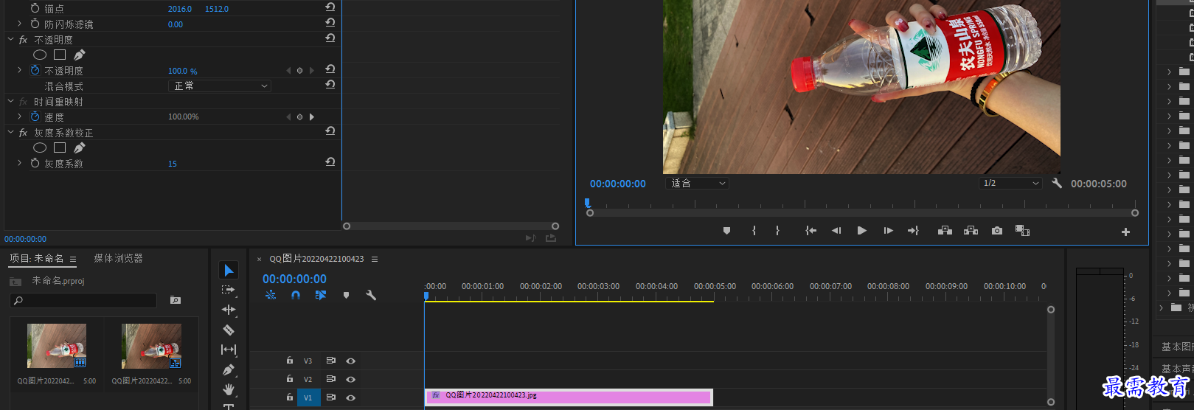Create ellipse mask under 灰度系数校正
1194x410 pixels.
tap(40, 147)
